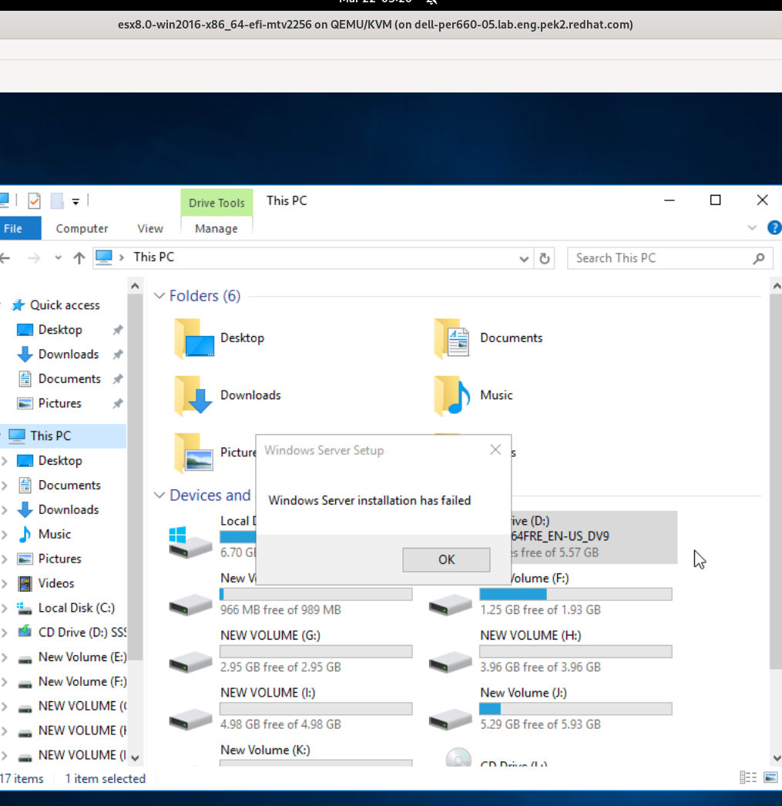Select the Downloads folder icon in Folders
The width and height of the screenshot is (782, 806).
(x=193, y=395)
